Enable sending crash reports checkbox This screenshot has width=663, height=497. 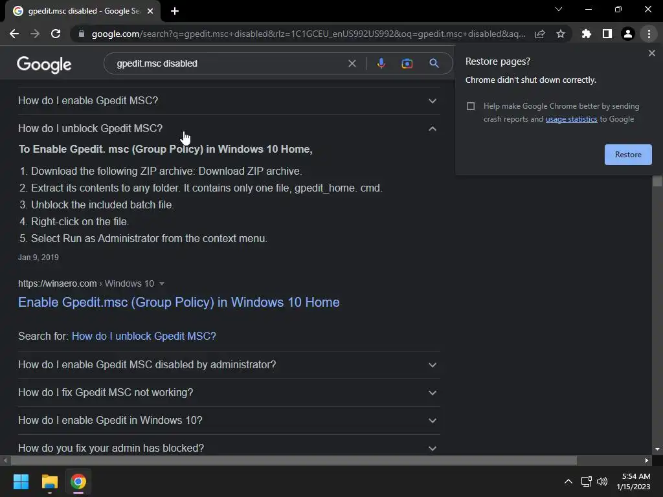(471, 106)
